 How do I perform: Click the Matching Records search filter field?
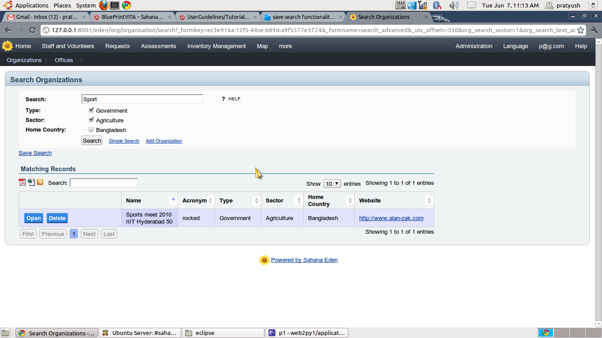click(x=104, y=183)
